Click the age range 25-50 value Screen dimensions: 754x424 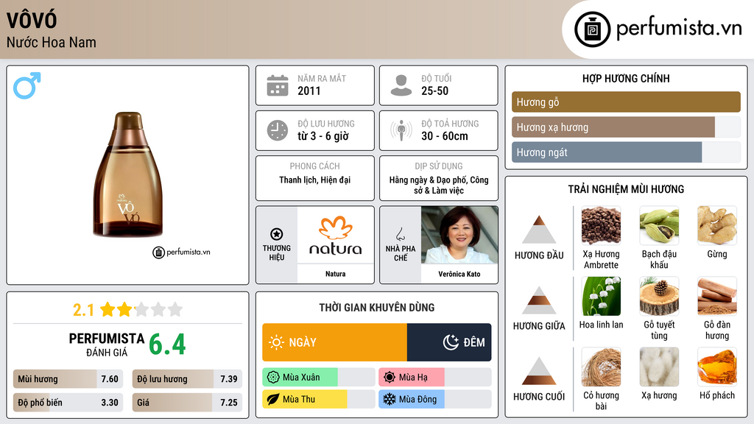coord(434,91)
